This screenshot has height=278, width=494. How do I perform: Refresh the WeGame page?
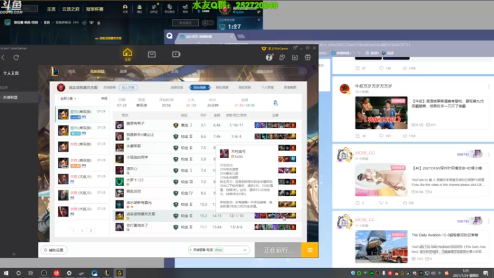coord(16,57)
